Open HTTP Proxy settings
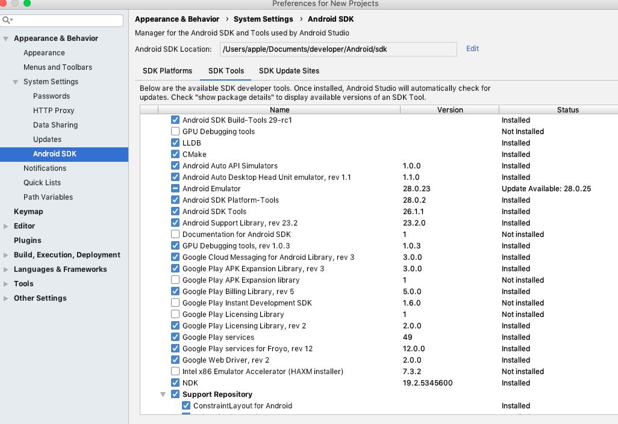618x424 pixels. 54,111
